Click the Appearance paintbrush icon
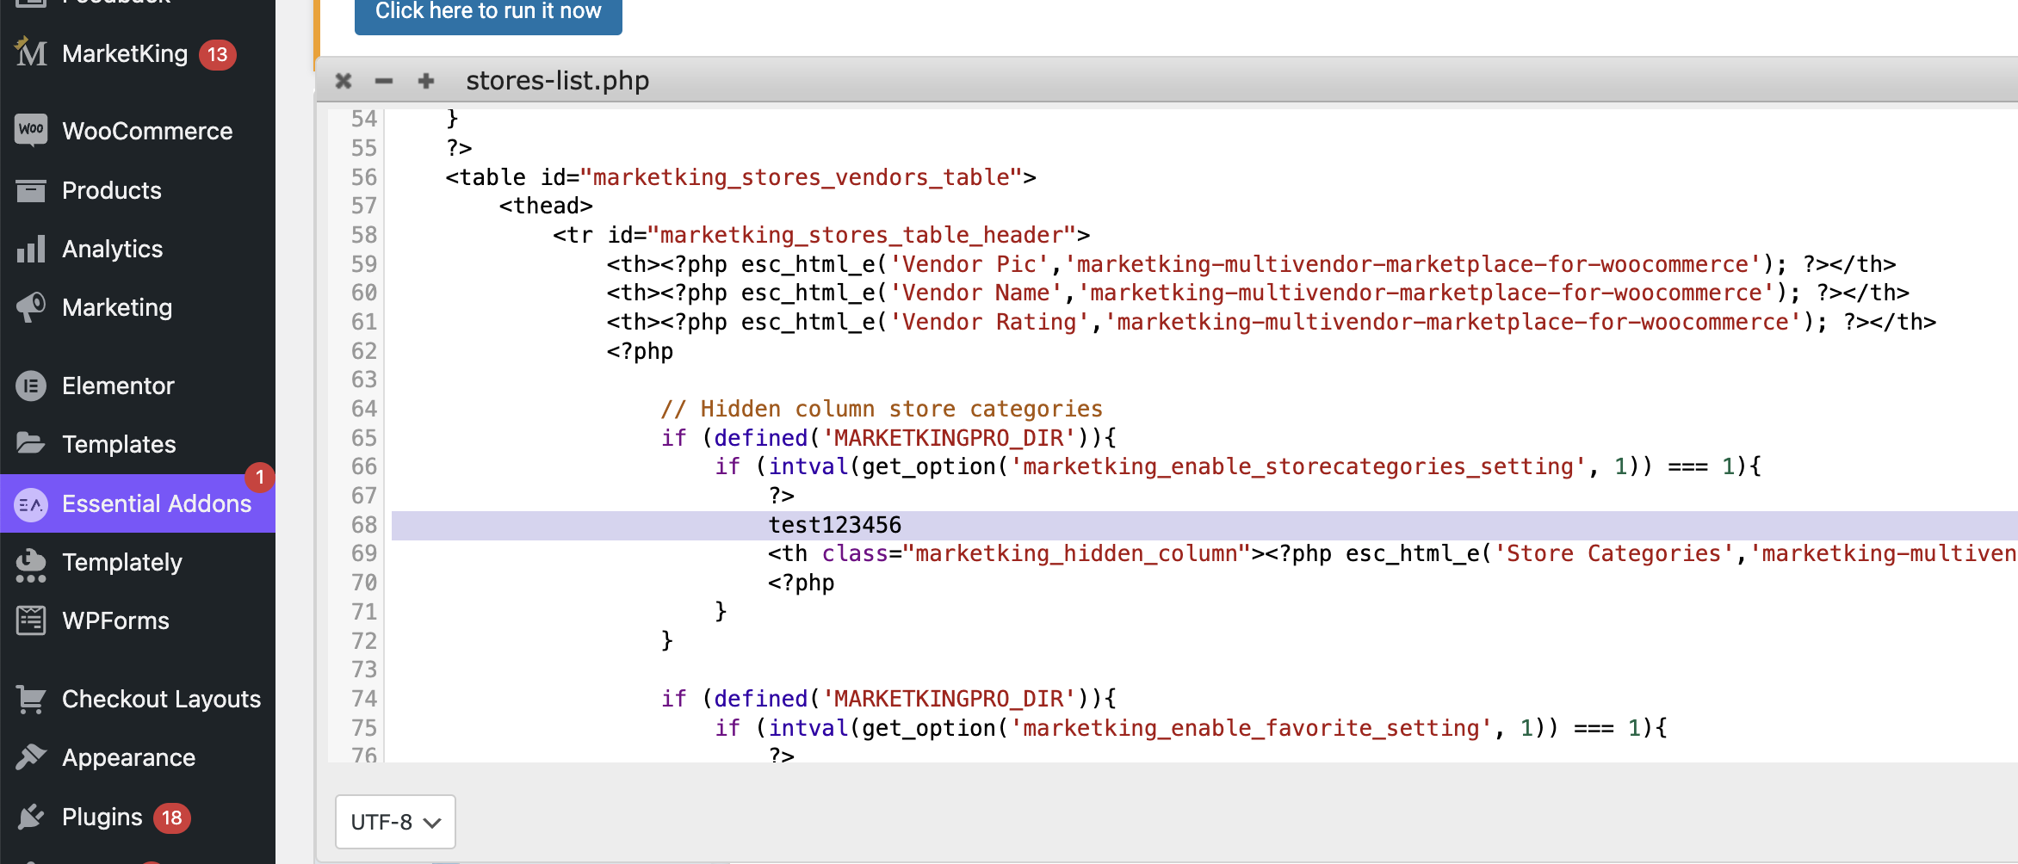 coord(31,757)
